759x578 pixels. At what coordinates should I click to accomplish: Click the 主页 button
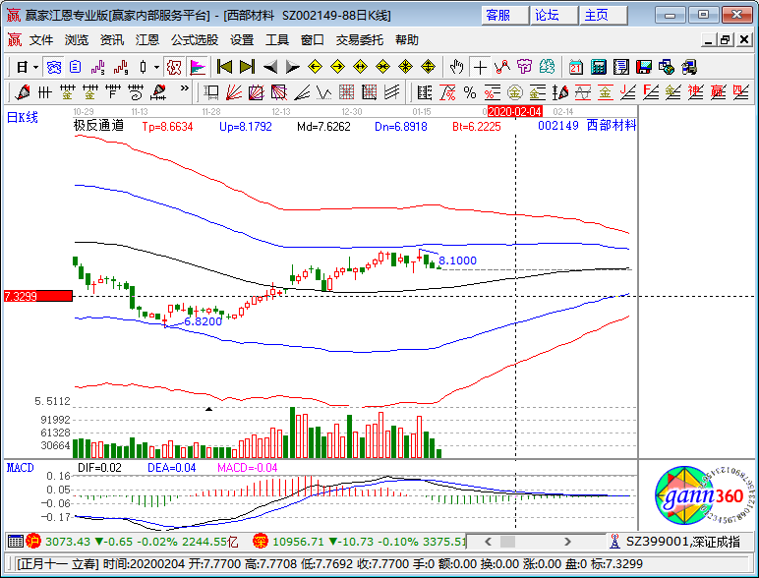click(x=603, y=15)
